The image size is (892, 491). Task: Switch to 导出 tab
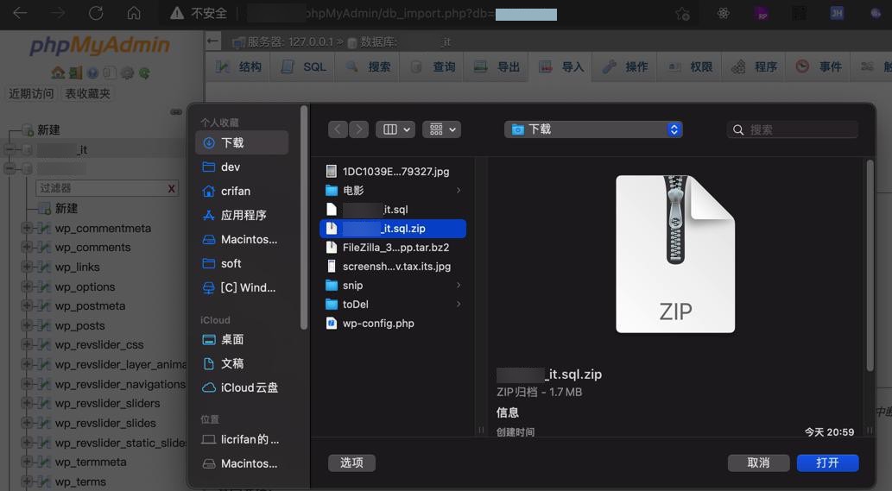click(x=497, y=67)
